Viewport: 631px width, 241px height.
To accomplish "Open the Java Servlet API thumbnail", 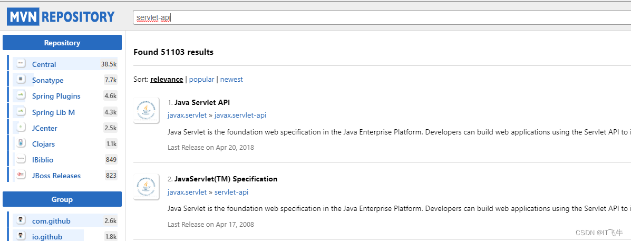I will tap(147, 110).
